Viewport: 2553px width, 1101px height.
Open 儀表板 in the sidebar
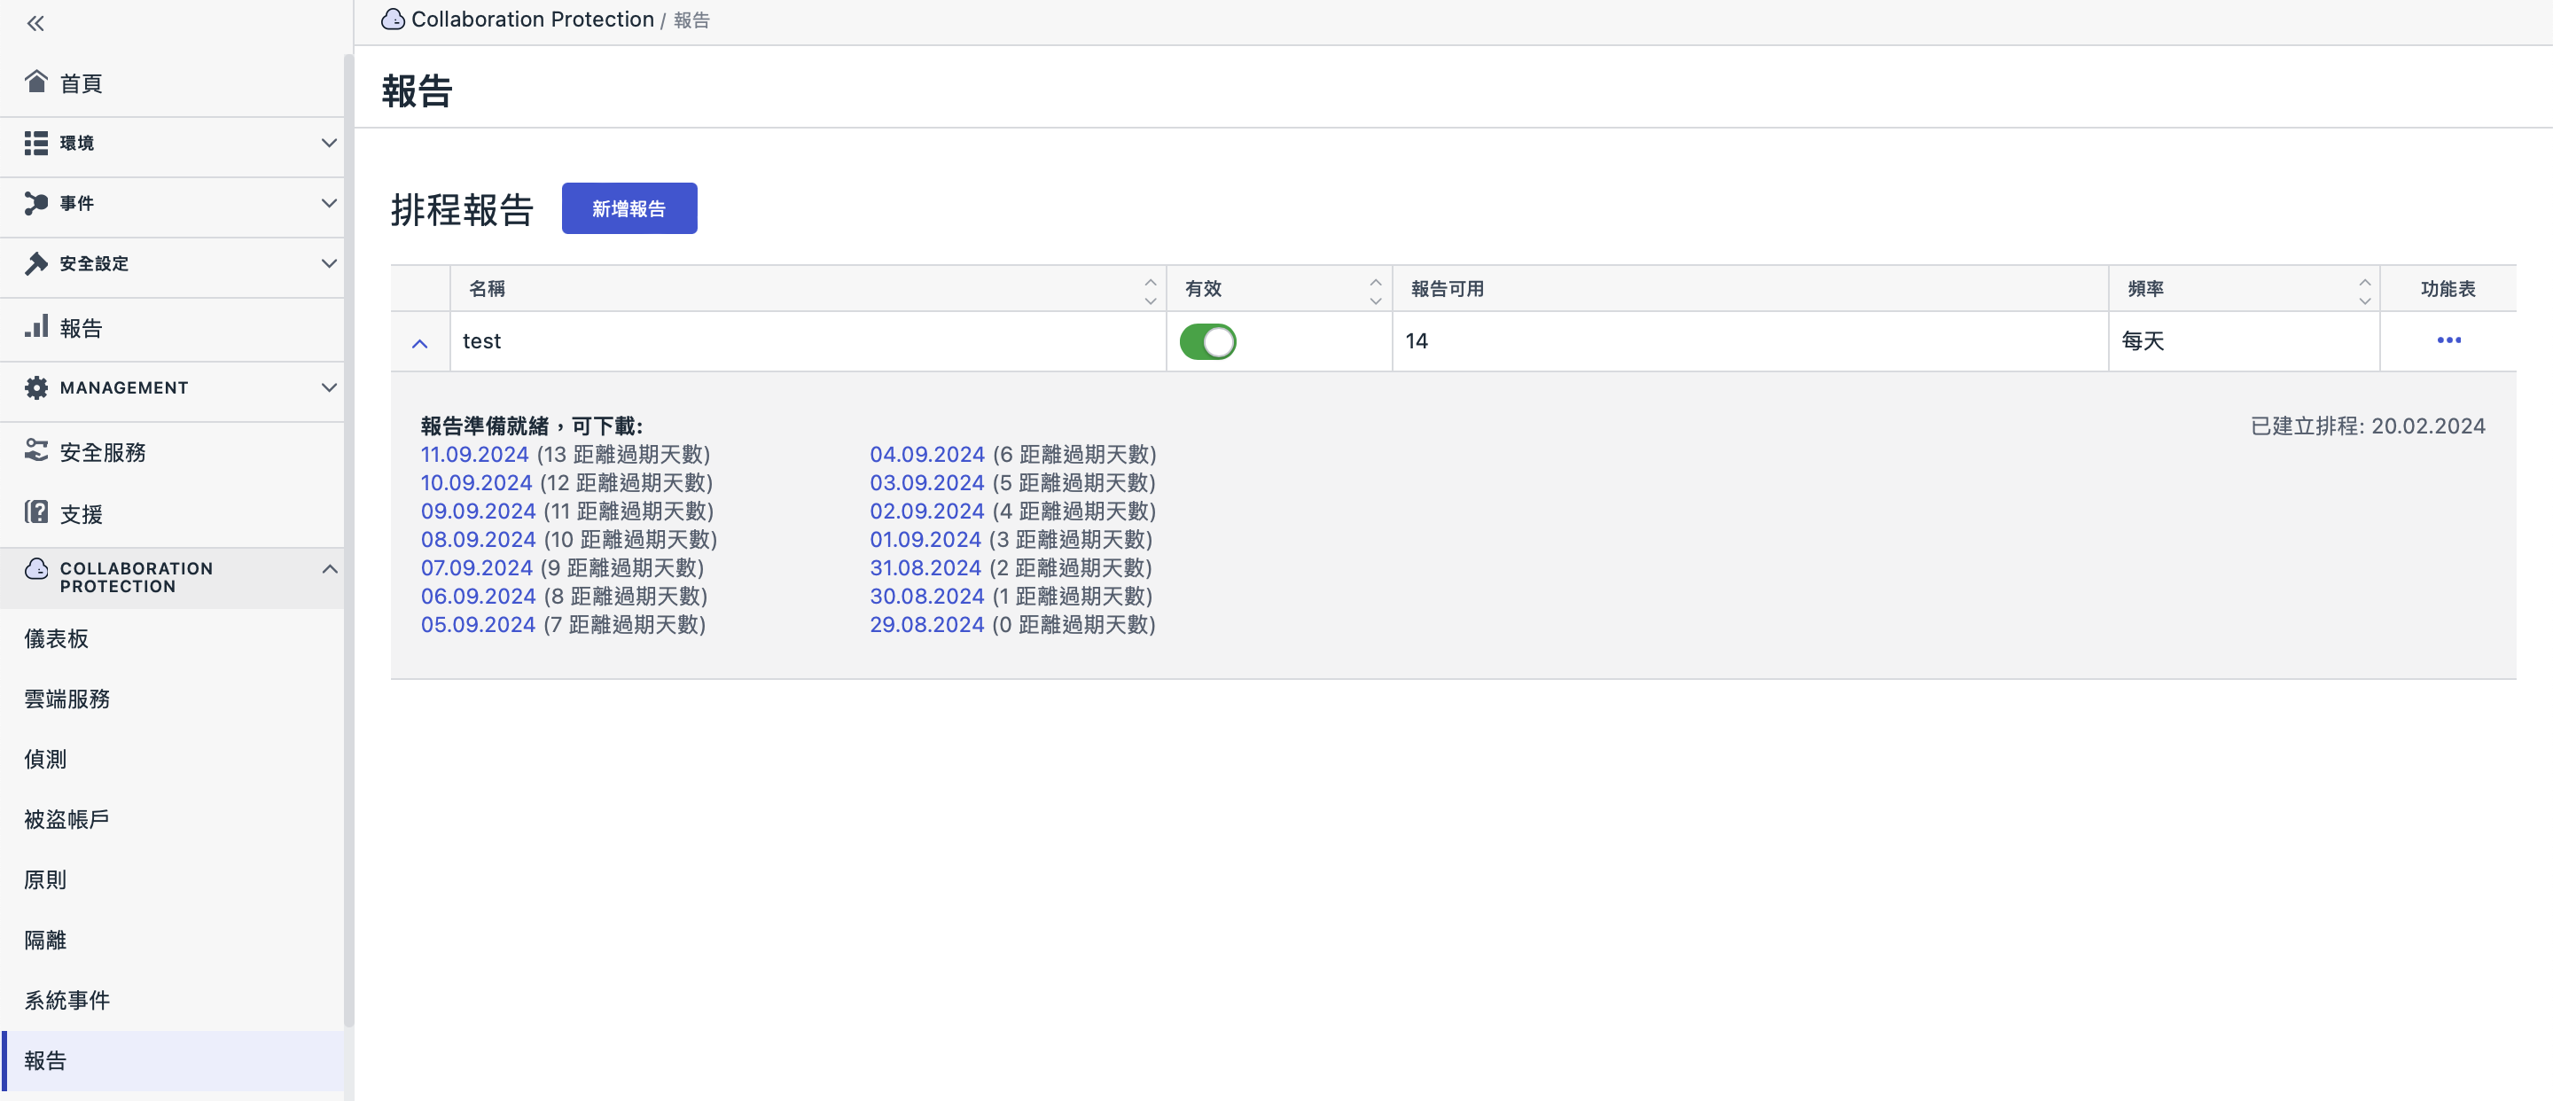coord(171,639)
